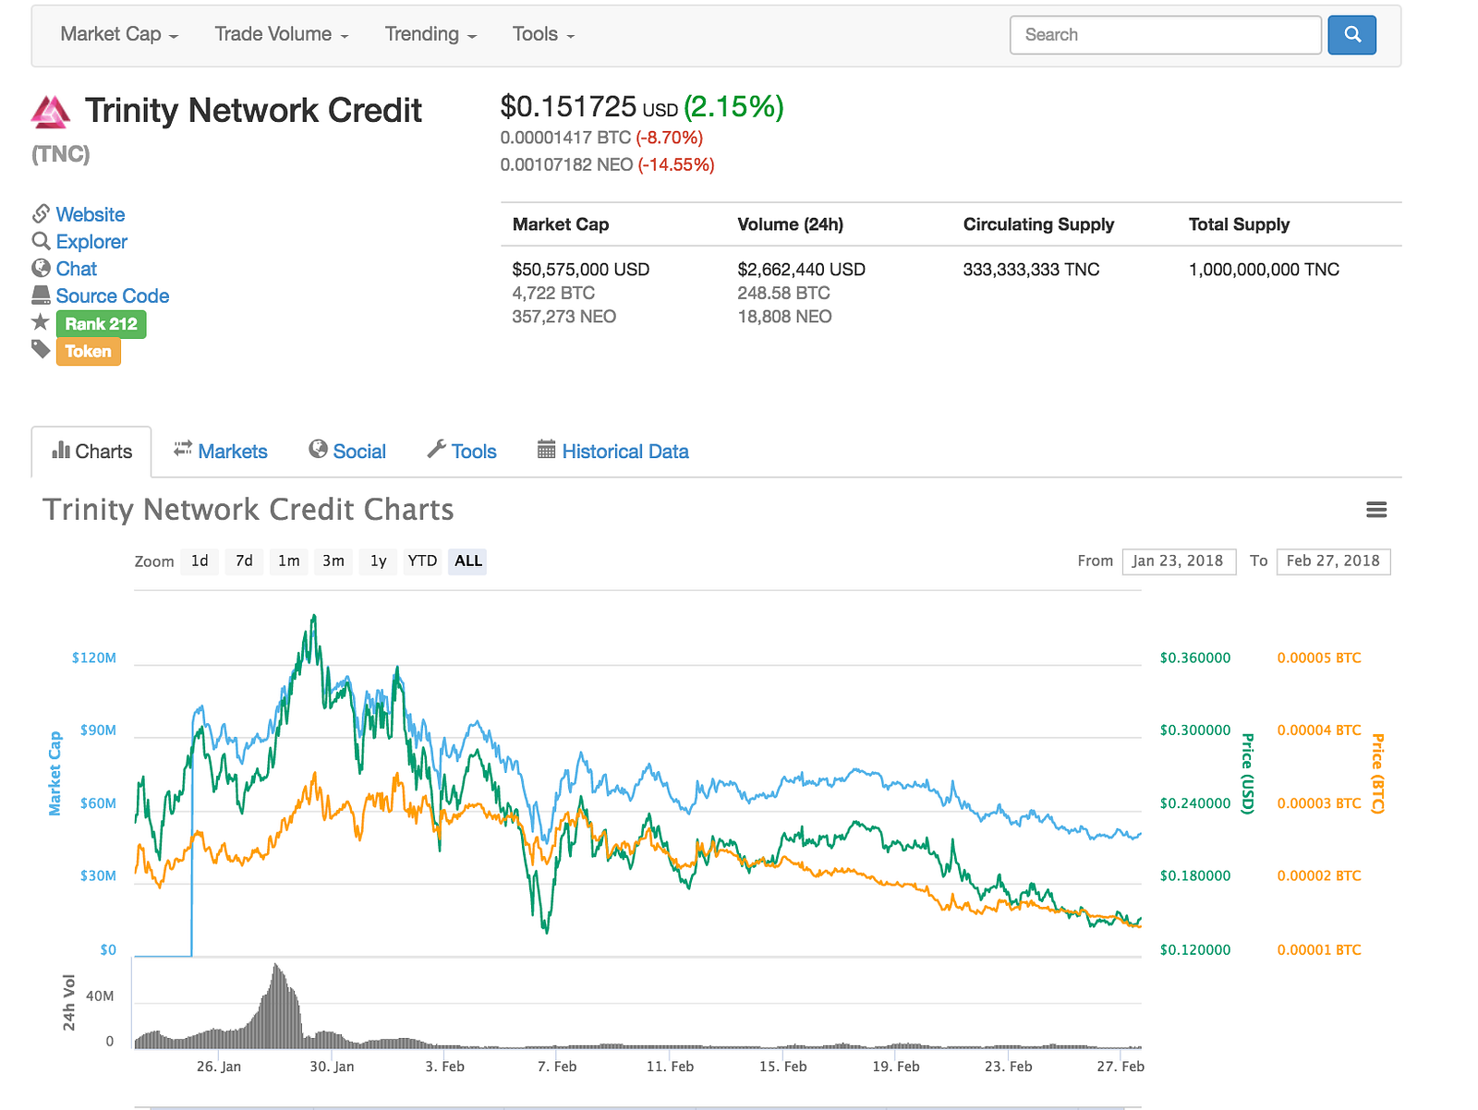Switch to the Markets tab

(x=221, y=452)
